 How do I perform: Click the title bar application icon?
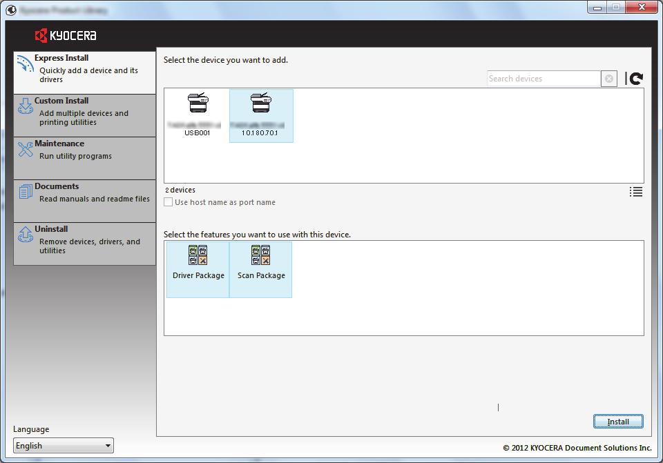tap(11, 10)
